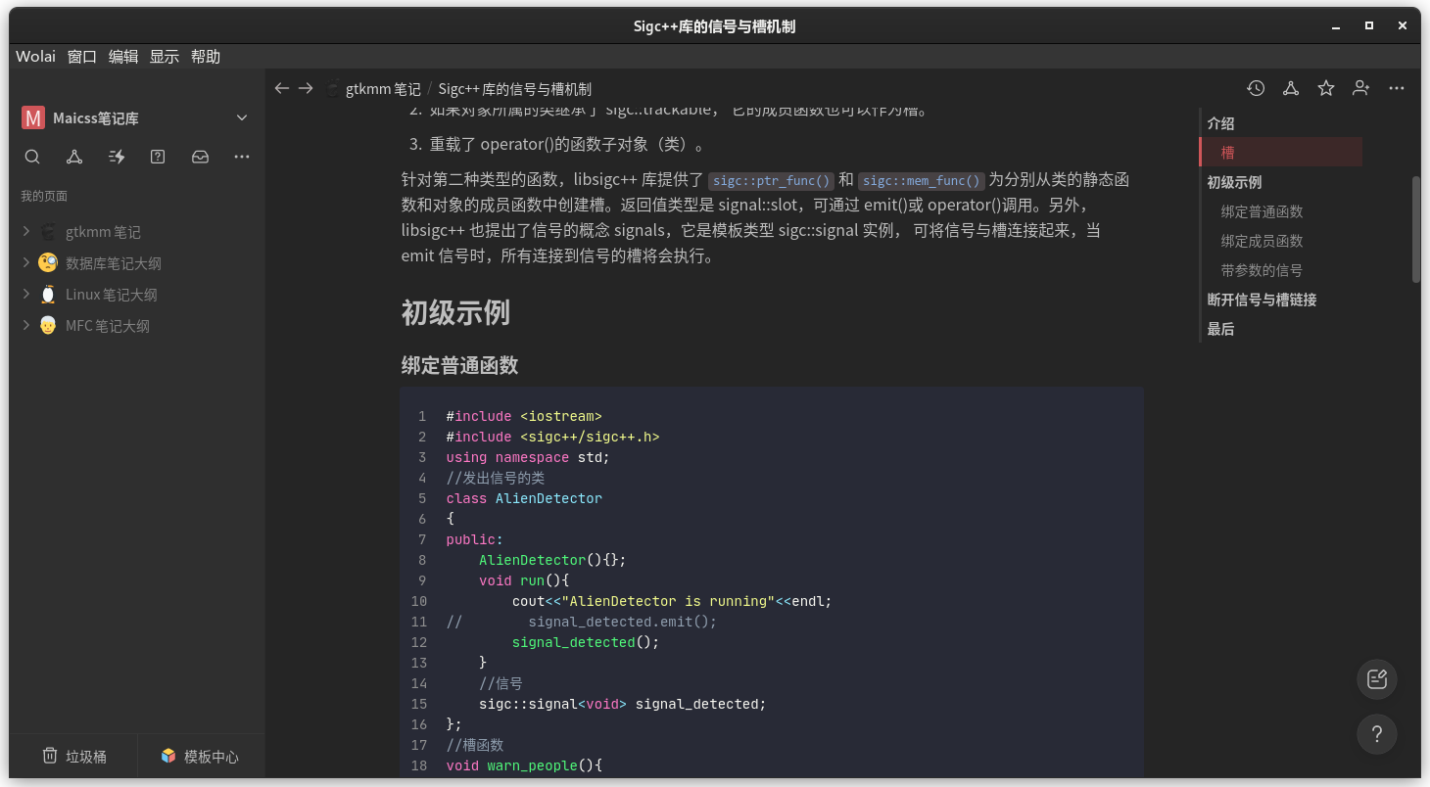Jump to 初级示例 in the outline
Screen dimensions: 1430x787
pos(1234,182)
